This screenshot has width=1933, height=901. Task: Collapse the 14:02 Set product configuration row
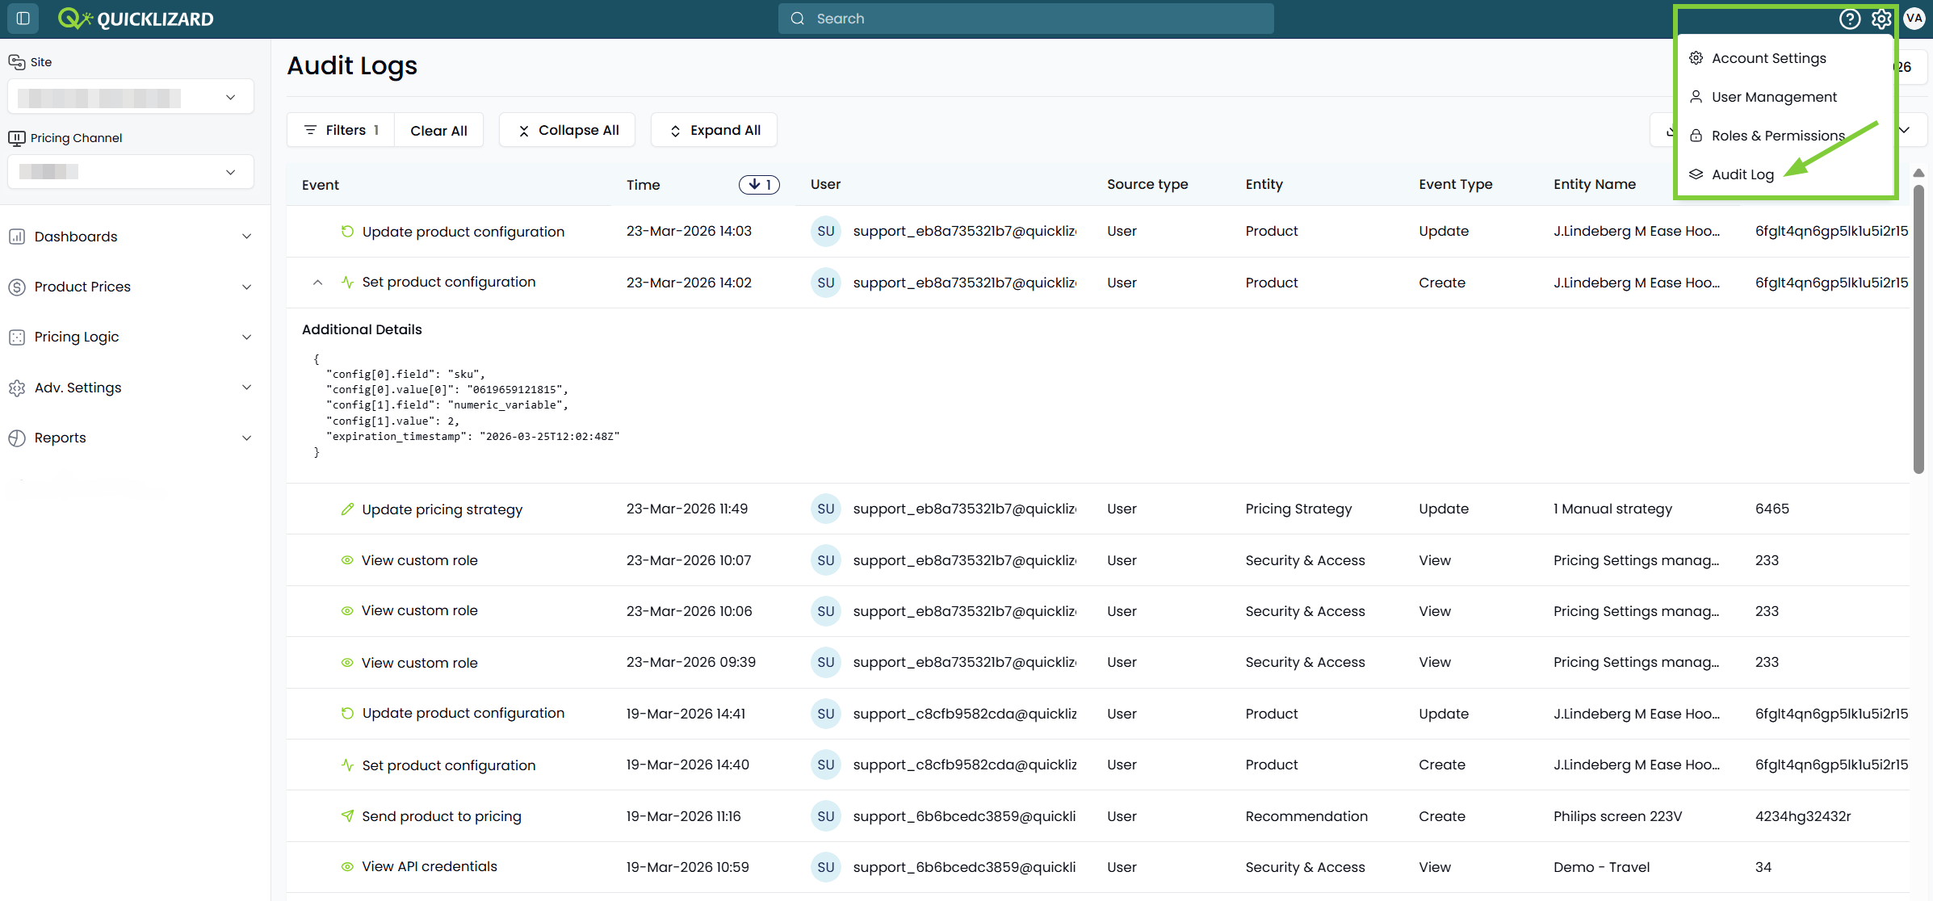pos(317,283)
